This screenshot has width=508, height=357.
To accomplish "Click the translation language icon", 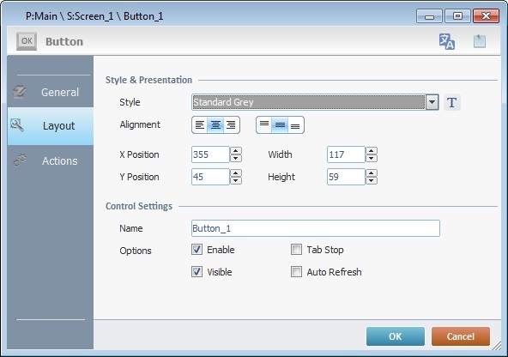I will [447, 41].
